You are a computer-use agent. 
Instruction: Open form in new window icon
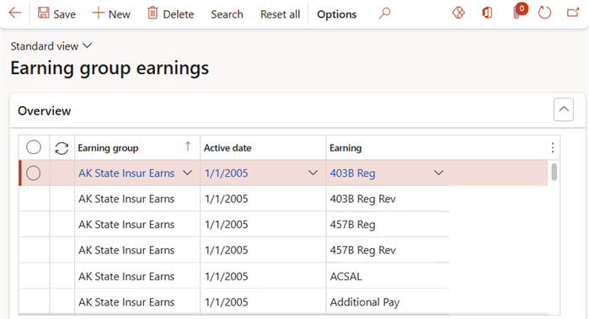point(573,13)
